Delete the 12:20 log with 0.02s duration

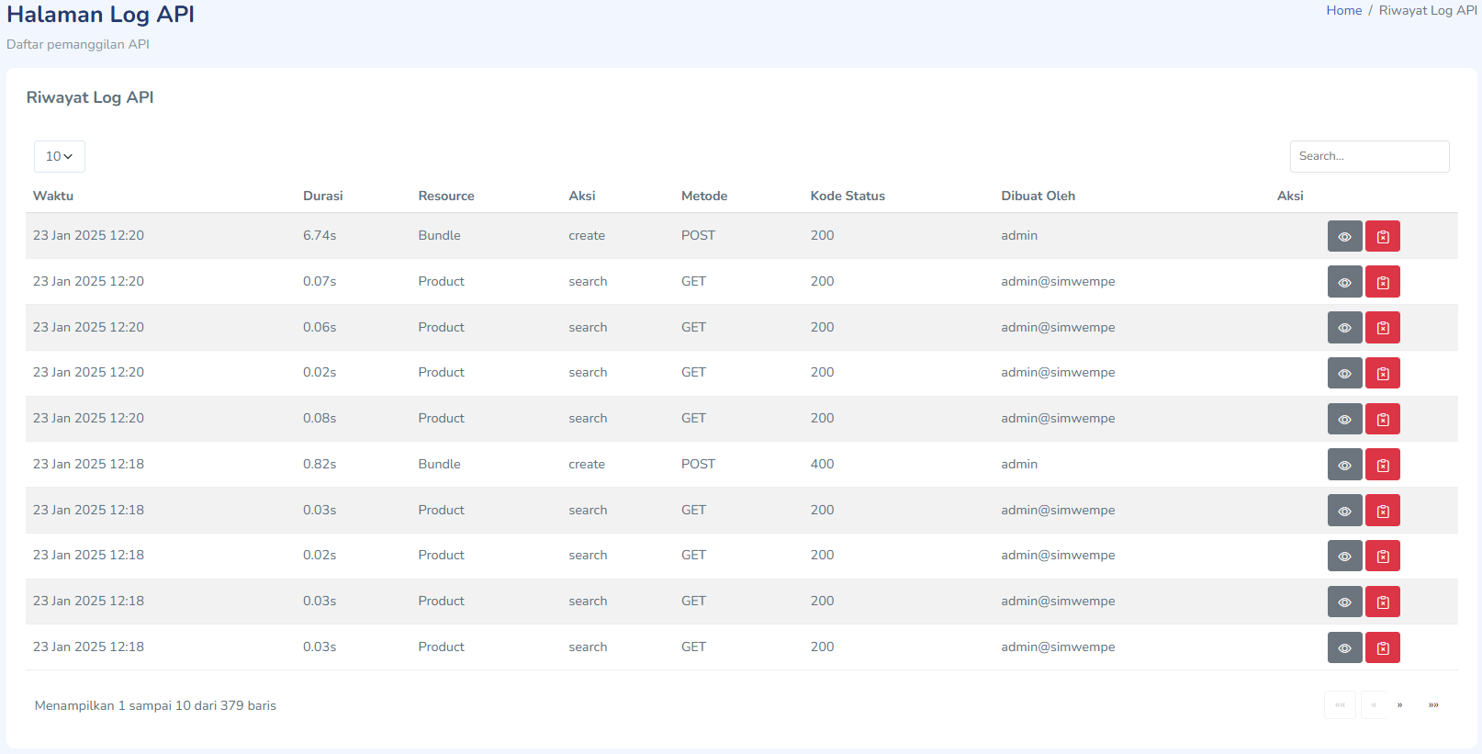pyautogui.click(x=1382, y=373)
